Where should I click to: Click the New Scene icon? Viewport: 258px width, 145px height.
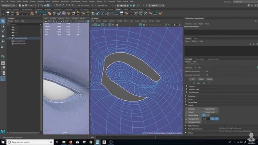coord(20,5)
